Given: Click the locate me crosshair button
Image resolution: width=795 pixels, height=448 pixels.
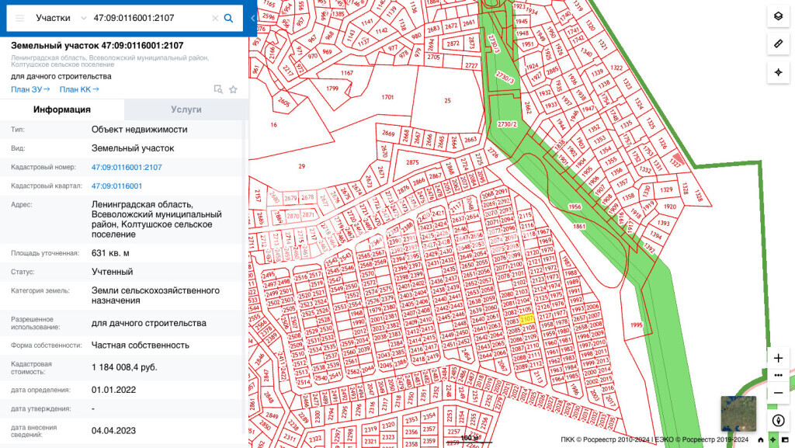Looking at the screenshot, I should (x=778, y=72).
